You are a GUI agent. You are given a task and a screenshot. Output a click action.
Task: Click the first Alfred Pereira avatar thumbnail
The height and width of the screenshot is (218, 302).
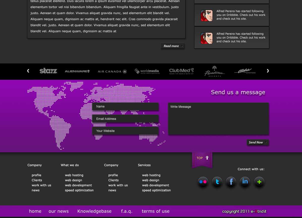[206, 16]
